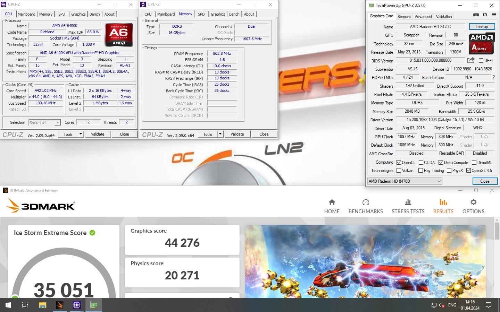
Task: Switch to 3DMark taskbar icon
Action: coord(59,305)
